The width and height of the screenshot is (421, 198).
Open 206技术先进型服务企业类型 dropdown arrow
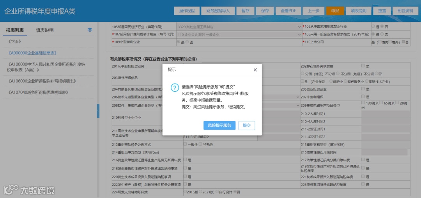pos(298,97)
